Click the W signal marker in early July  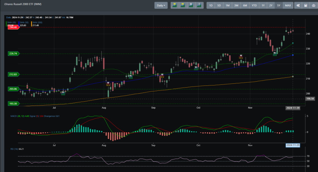tap(63, 93)
